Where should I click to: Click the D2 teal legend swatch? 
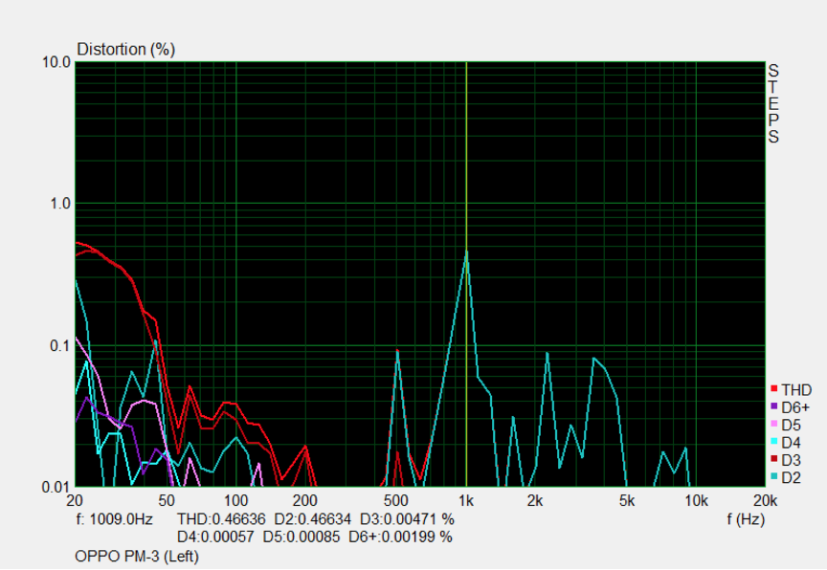(774, 476)
